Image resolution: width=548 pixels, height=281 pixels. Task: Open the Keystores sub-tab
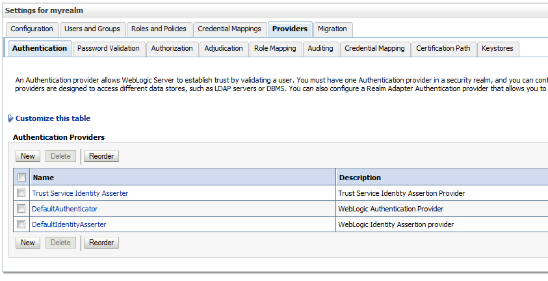(x=497, y=49)
